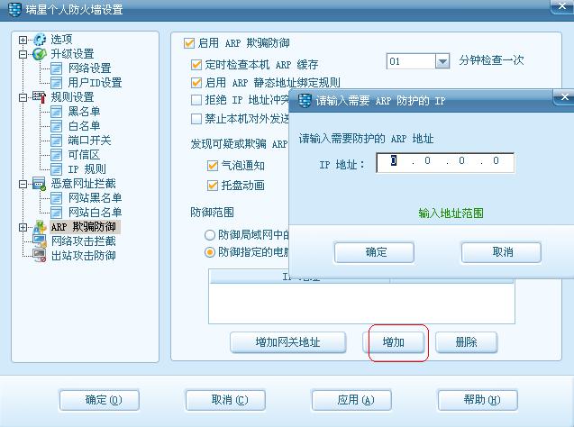This screenshot has width=574, height=427.
Task: Click the page icon beside 网络设置
Action: (x=56, y=68)
